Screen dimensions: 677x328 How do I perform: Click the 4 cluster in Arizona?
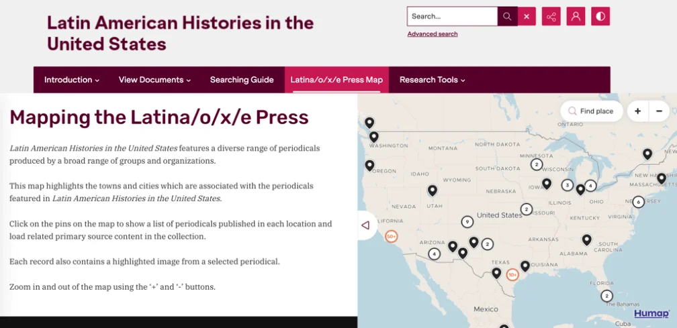pos(434,254)
